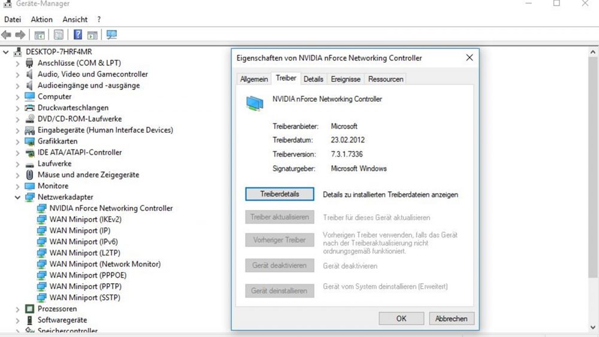Image resolution: width=599 pixels, height=337 pixels.
Task: Select WAN Miniport (IPv6) in tree
Action: click(x=84, y=242)
